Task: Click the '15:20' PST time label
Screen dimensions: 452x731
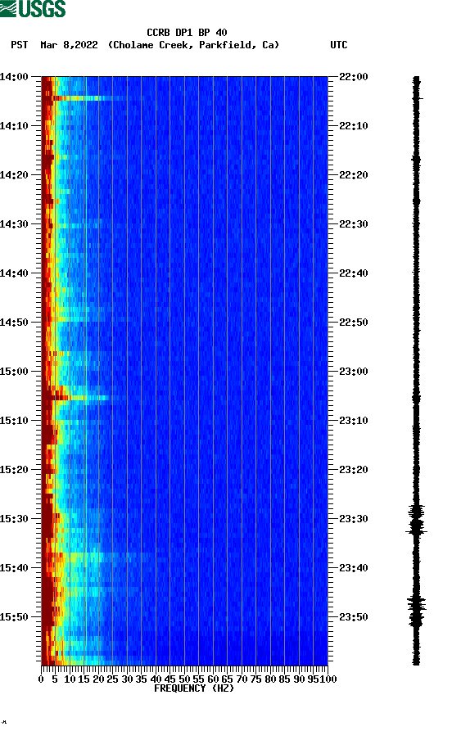Action: tap(14, 470)
